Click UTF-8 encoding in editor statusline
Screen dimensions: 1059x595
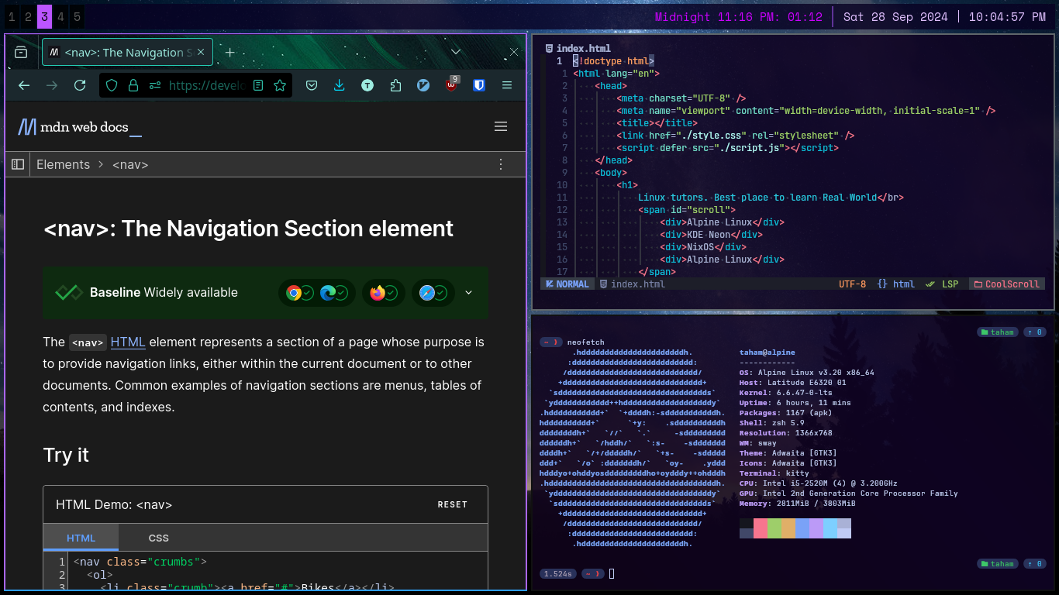click(x=852, y=284)
